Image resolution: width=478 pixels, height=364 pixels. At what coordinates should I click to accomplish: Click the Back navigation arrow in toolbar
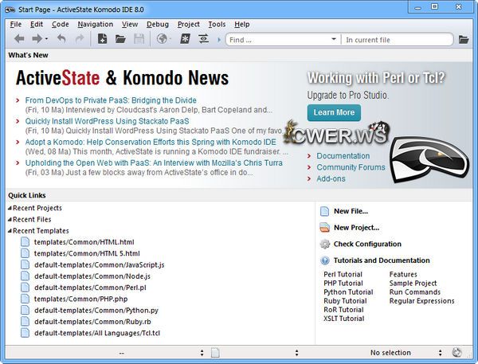coord(18,39)
